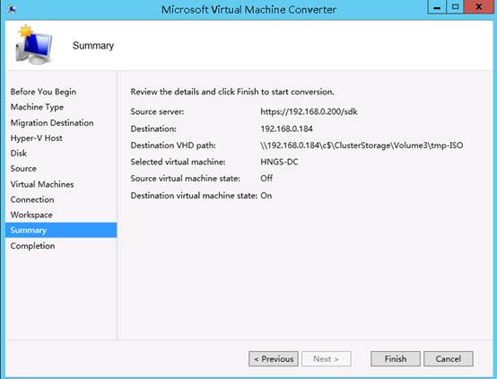The image size is (497, 379).
Task: Select the Machine Type step
Action: pos(37,107)
